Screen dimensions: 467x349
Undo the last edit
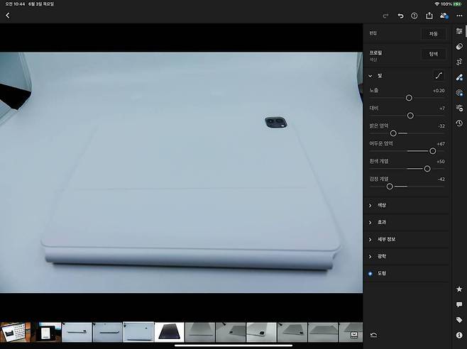[400, 15]
